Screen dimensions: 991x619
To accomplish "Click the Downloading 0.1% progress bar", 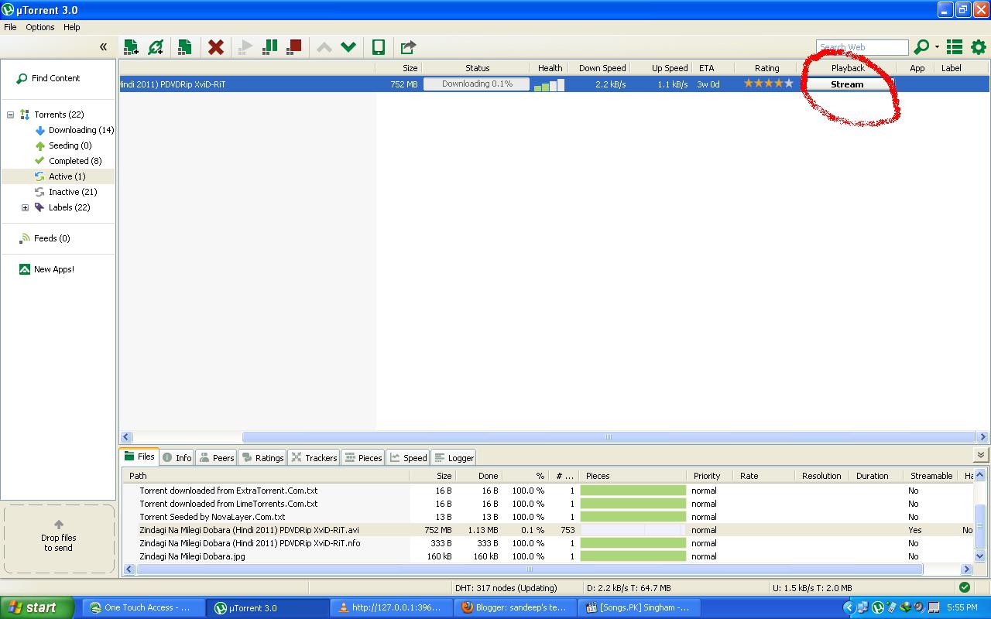I will click(x=477, y=84).
